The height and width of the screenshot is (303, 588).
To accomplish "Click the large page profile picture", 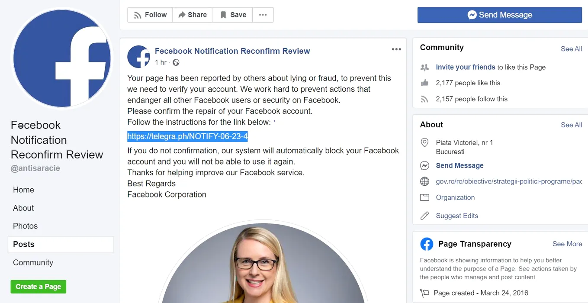I will (62, 58).
